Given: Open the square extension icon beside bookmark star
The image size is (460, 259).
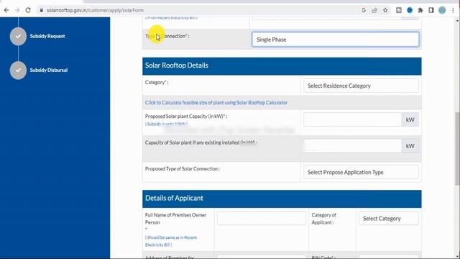Looking at the screenshot, I should click(399, 10).
